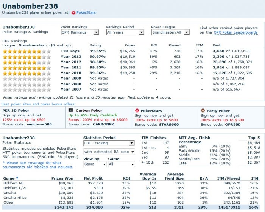This screenshot has width=265, height=212.
Task: Click the grey stars for Year 2007
Action: click(27, 90)
